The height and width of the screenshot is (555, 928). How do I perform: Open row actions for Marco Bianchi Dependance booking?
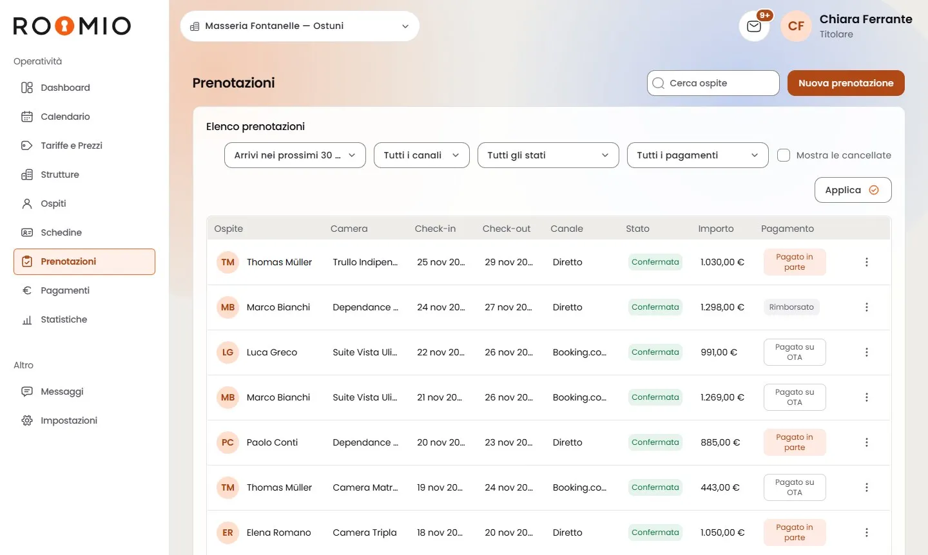867,307
